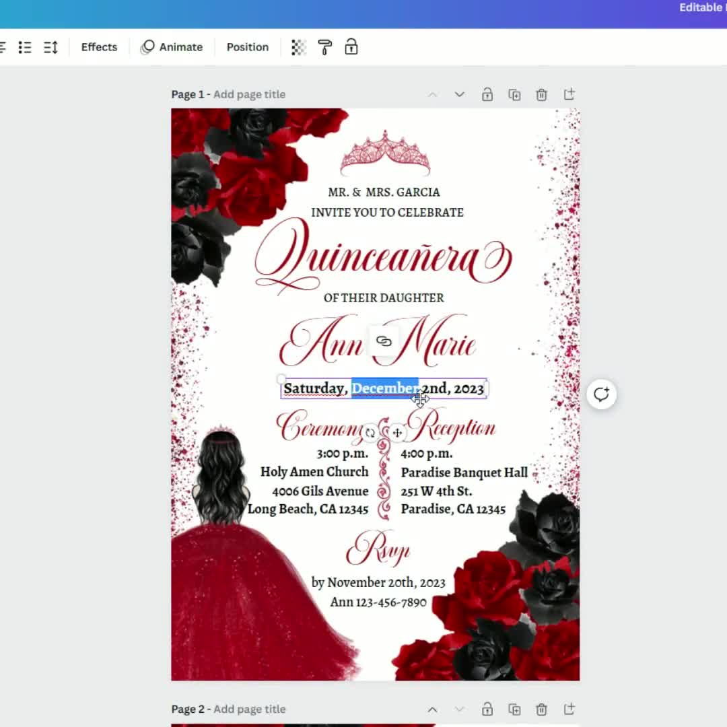Lock the selected text element
Viewport: 727px width, 727px height.
click(x=351, y=47)
